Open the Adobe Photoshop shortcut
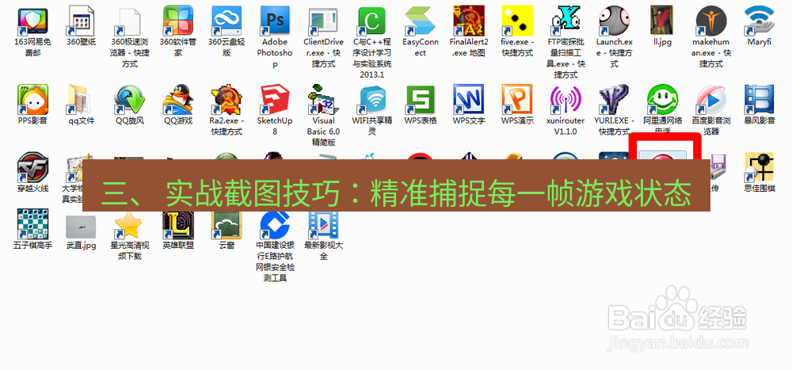 click(x=276, y=21)
